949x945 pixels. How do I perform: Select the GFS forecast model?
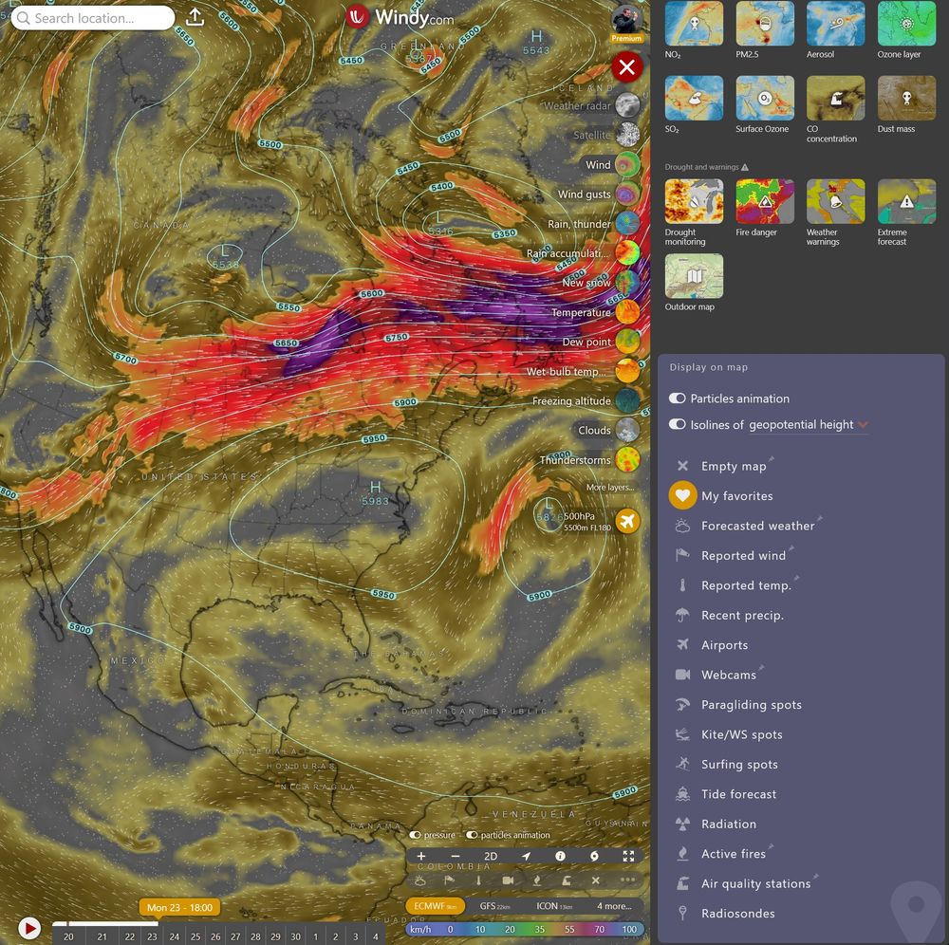click(x=495, y=906)
